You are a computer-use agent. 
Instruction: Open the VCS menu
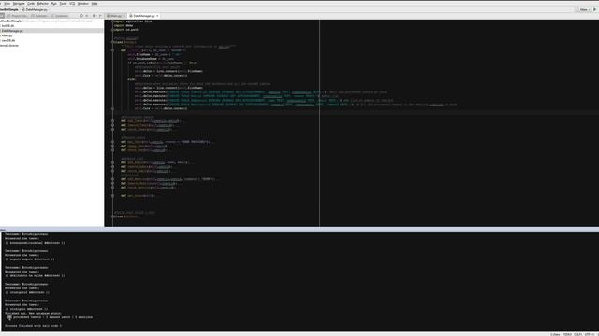coord(72,4)
